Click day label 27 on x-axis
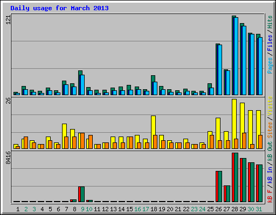Viewport: 276px width, 215px height. [226, 209]
